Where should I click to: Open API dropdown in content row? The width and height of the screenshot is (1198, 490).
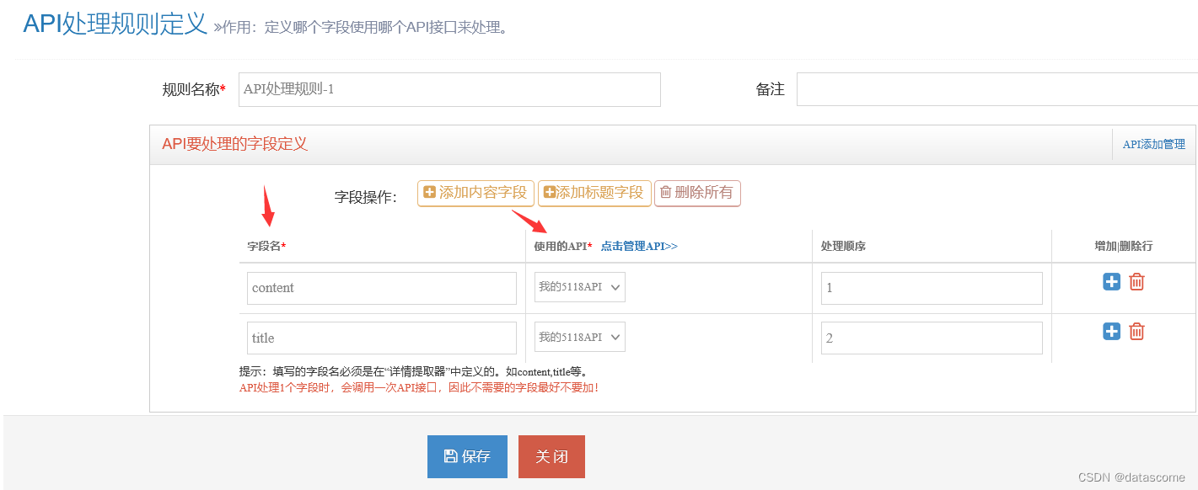point(580,287)
